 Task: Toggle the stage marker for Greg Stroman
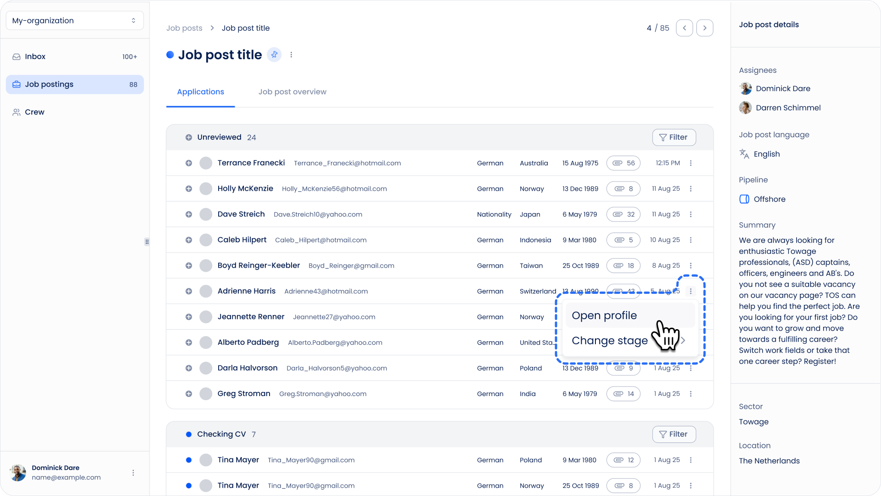click(x=188, y=394)
